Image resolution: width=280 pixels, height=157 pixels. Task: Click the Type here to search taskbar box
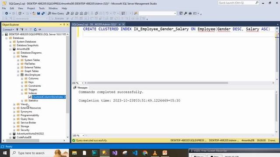click(39, 153)
